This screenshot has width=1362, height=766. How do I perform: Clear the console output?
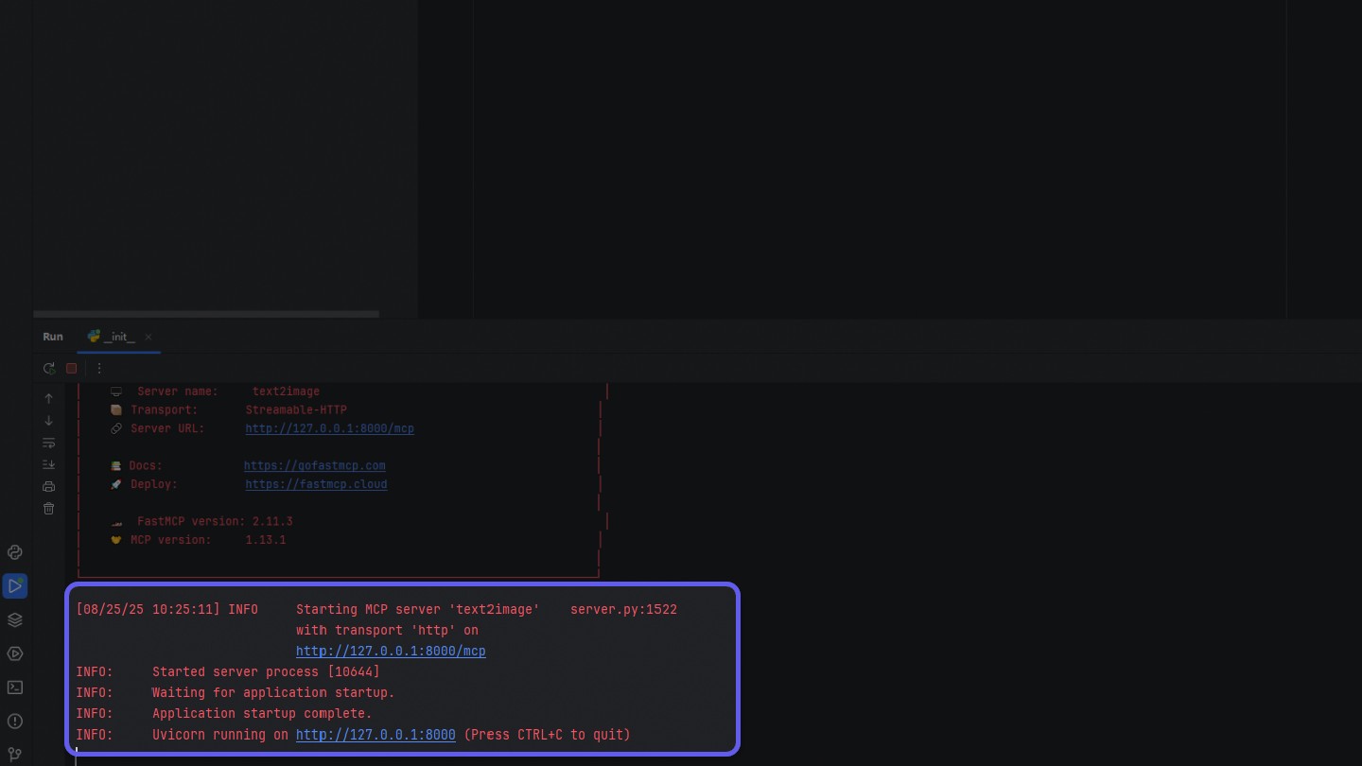49,508
